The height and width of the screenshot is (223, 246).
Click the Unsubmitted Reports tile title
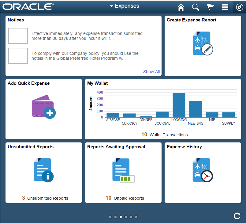(31, 147)
